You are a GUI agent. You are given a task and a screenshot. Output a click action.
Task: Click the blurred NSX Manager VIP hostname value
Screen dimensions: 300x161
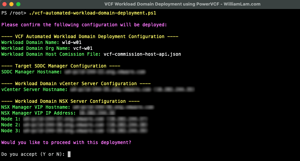[113, 107]
